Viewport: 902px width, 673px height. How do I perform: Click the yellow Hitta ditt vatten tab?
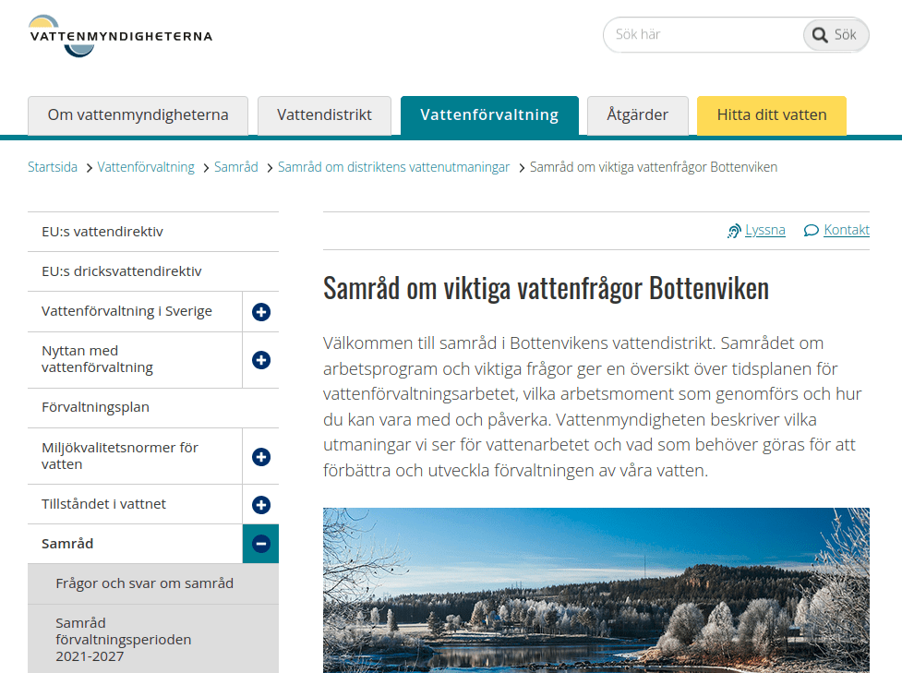(771, 115)
